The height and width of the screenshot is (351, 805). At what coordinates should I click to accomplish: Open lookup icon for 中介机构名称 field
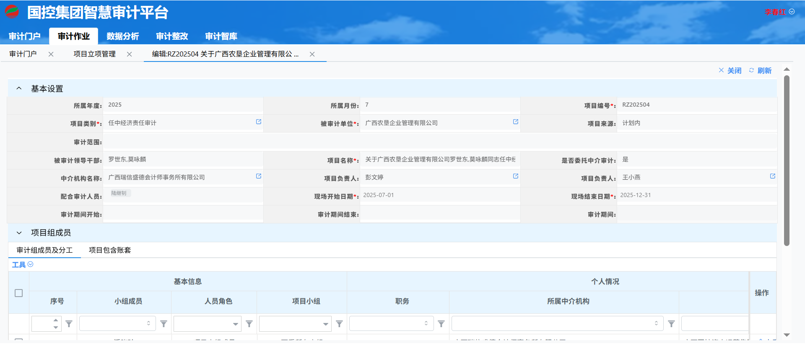point(259,176)
